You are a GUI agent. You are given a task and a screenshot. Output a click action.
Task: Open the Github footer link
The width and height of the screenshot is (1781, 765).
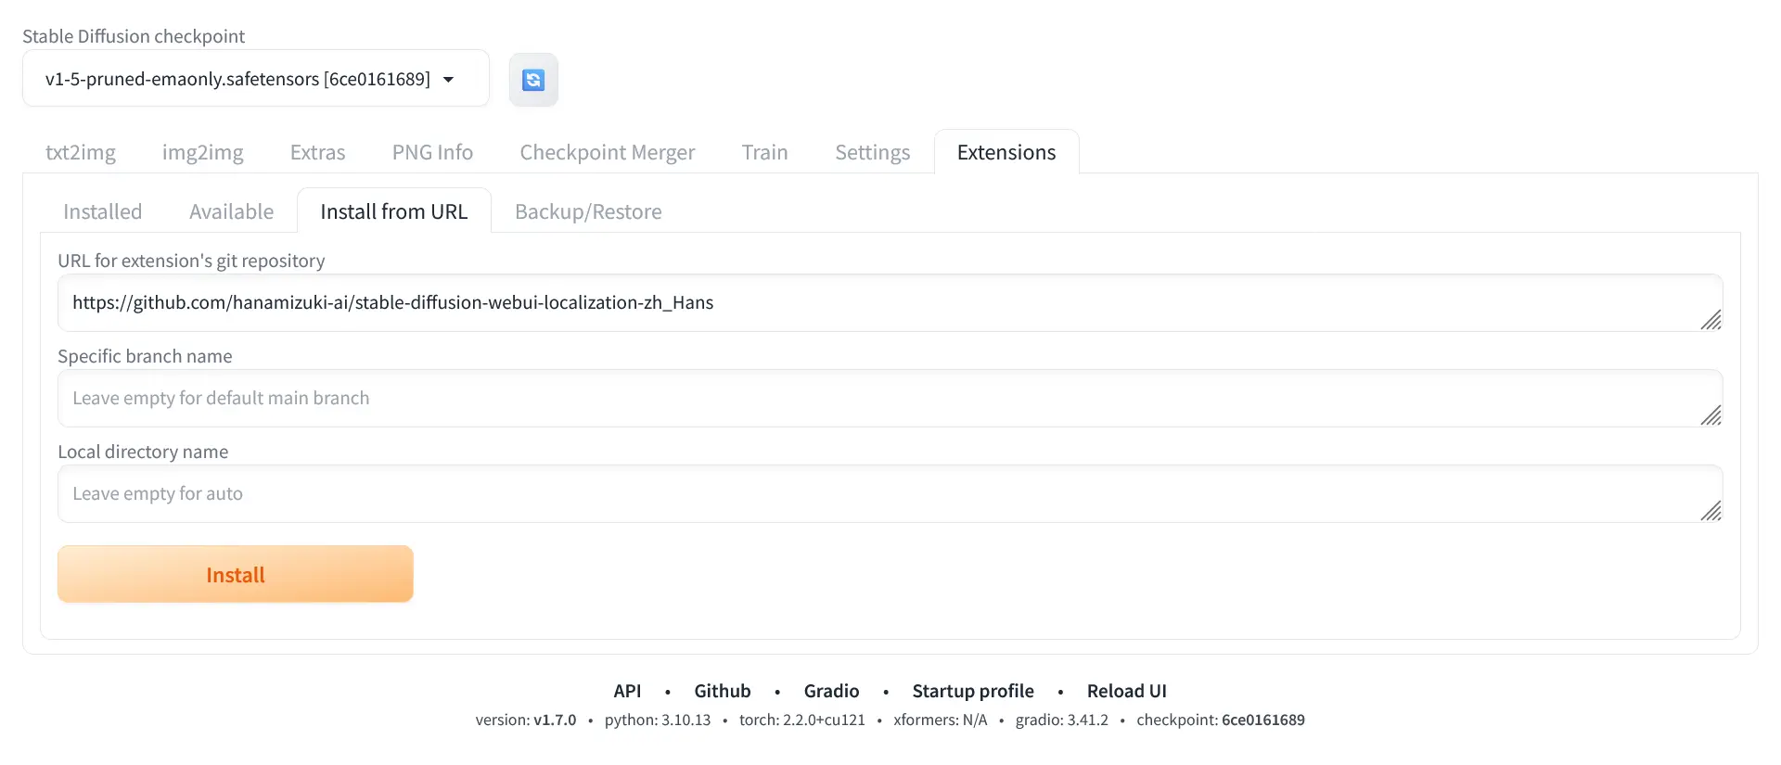coord(723,691)
